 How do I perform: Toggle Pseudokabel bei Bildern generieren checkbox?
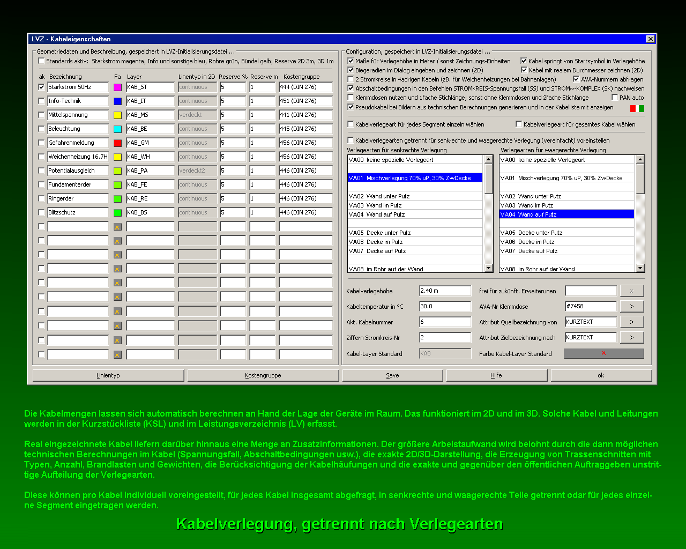[x=351, y=107]
